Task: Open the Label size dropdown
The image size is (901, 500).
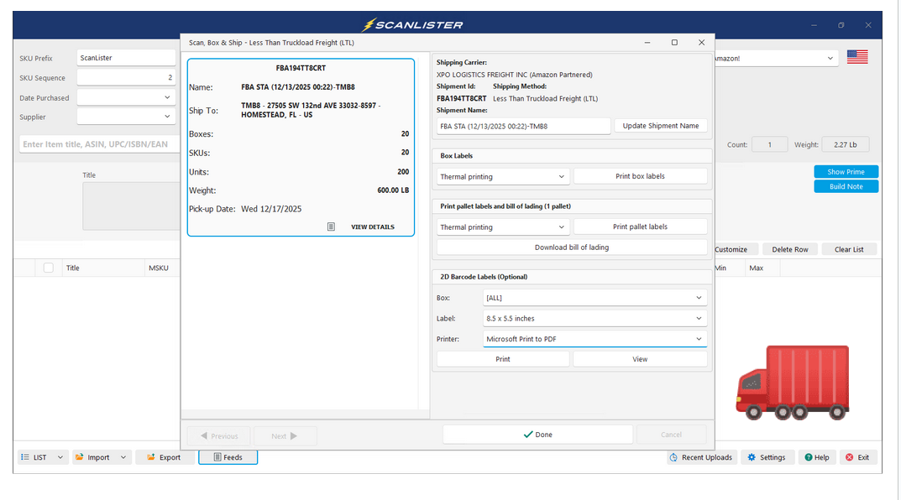Action: tap(595, 319)
